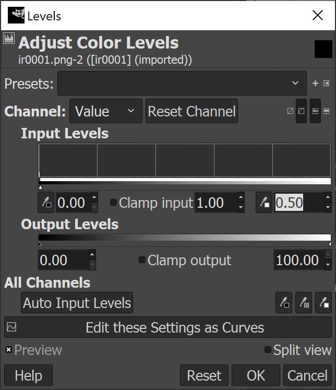Screen dimensions: 336x390
Task: Enable Split view checkbox
Action: click(x=268, y=350)
